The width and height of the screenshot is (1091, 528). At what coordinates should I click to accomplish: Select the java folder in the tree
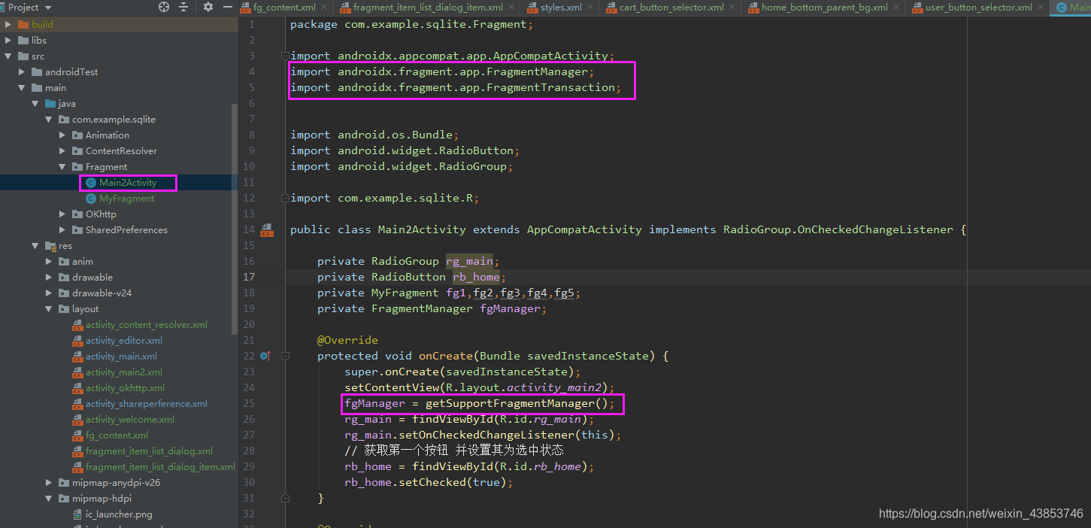click(67, 104)
